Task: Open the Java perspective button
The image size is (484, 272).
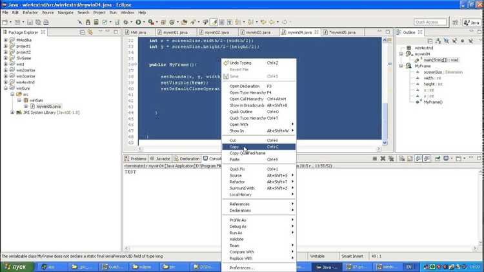Action: coord(472,22)
